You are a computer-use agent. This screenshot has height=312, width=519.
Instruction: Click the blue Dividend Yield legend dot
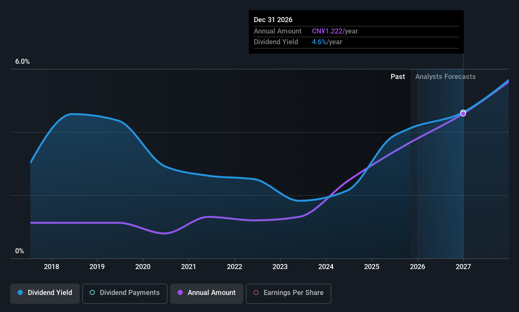coord(20,293)
